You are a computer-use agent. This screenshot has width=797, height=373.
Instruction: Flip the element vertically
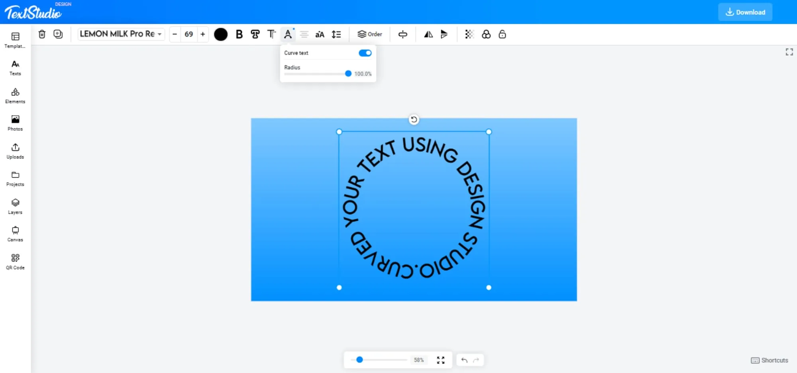pos(444,34)
